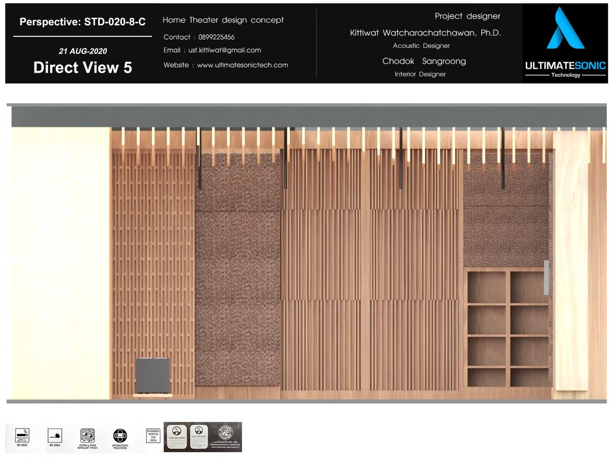614x460 pixels.
Task: Open the www.ultimatesonictech.com website link
Action: coord(242,65)
